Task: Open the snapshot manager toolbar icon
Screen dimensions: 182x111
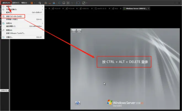Action: click(54, 3)
